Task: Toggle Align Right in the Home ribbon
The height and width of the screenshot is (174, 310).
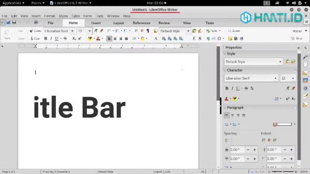Action: pyautogui.click(x=121, y=39)
